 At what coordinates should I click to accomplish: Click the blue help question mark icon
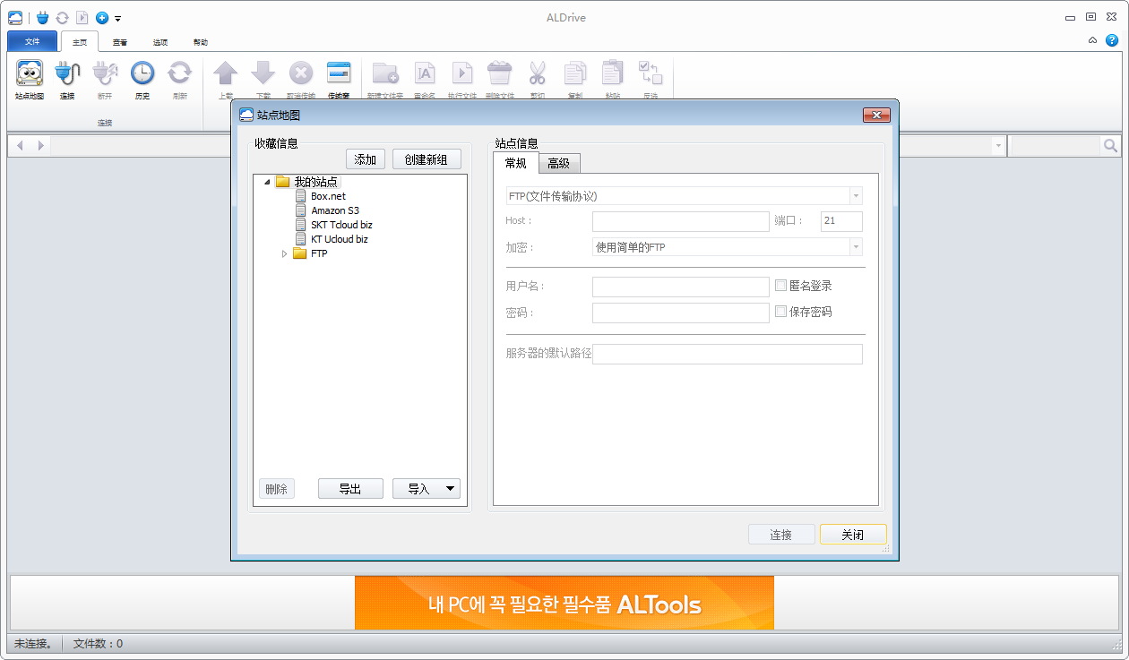tap(1112, 40)
